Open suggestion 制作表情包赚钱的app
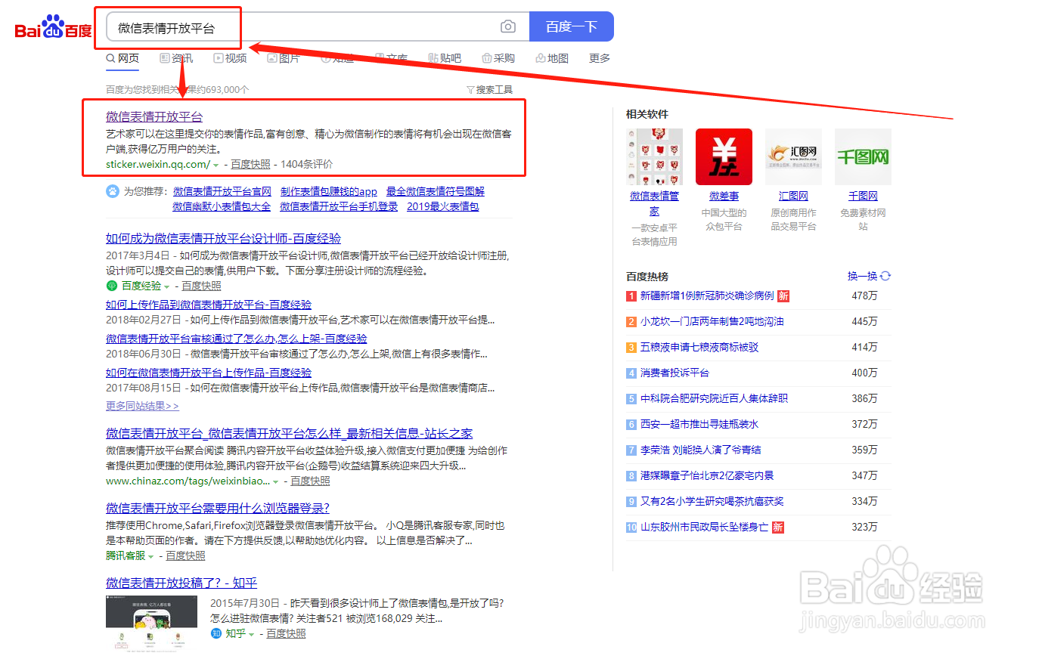Viewport: 1042px width, 656px height. coord(329,191)
